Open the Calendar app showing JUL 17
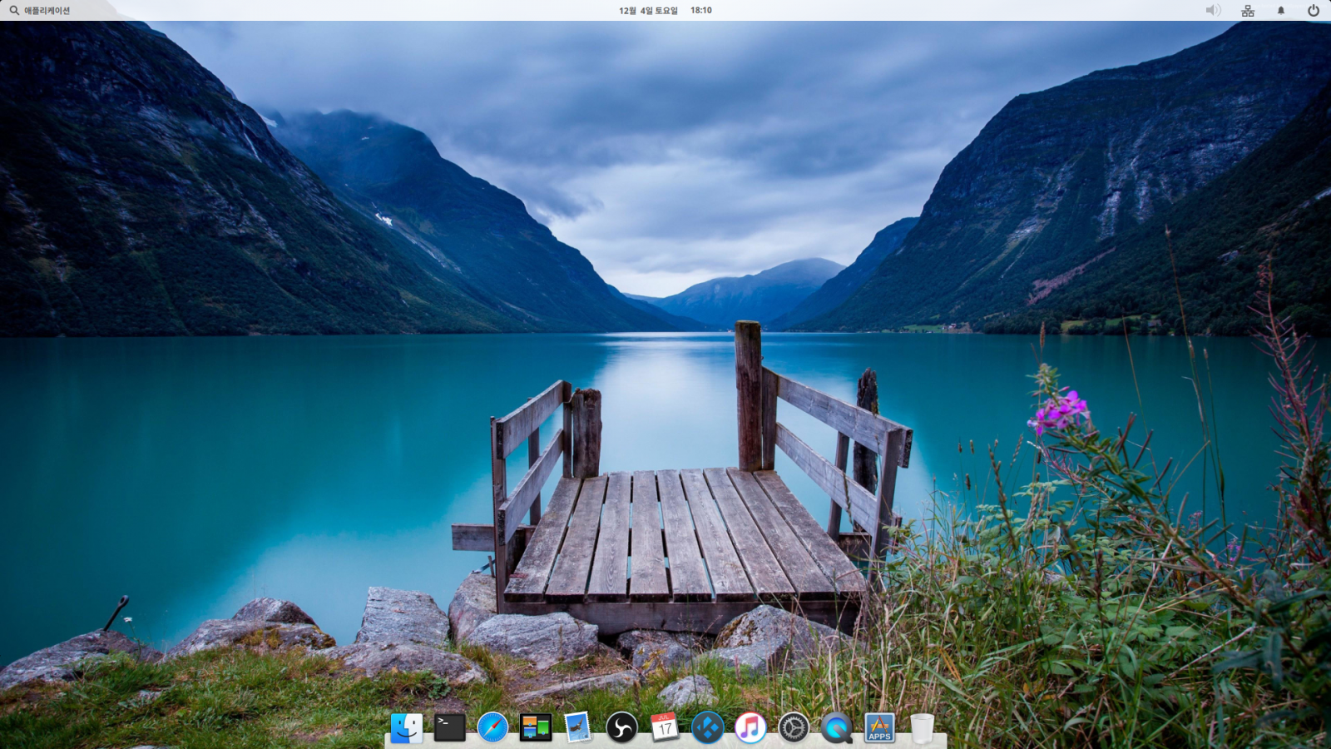Screen dimensions: 1331x749 (x=664, y=728)
